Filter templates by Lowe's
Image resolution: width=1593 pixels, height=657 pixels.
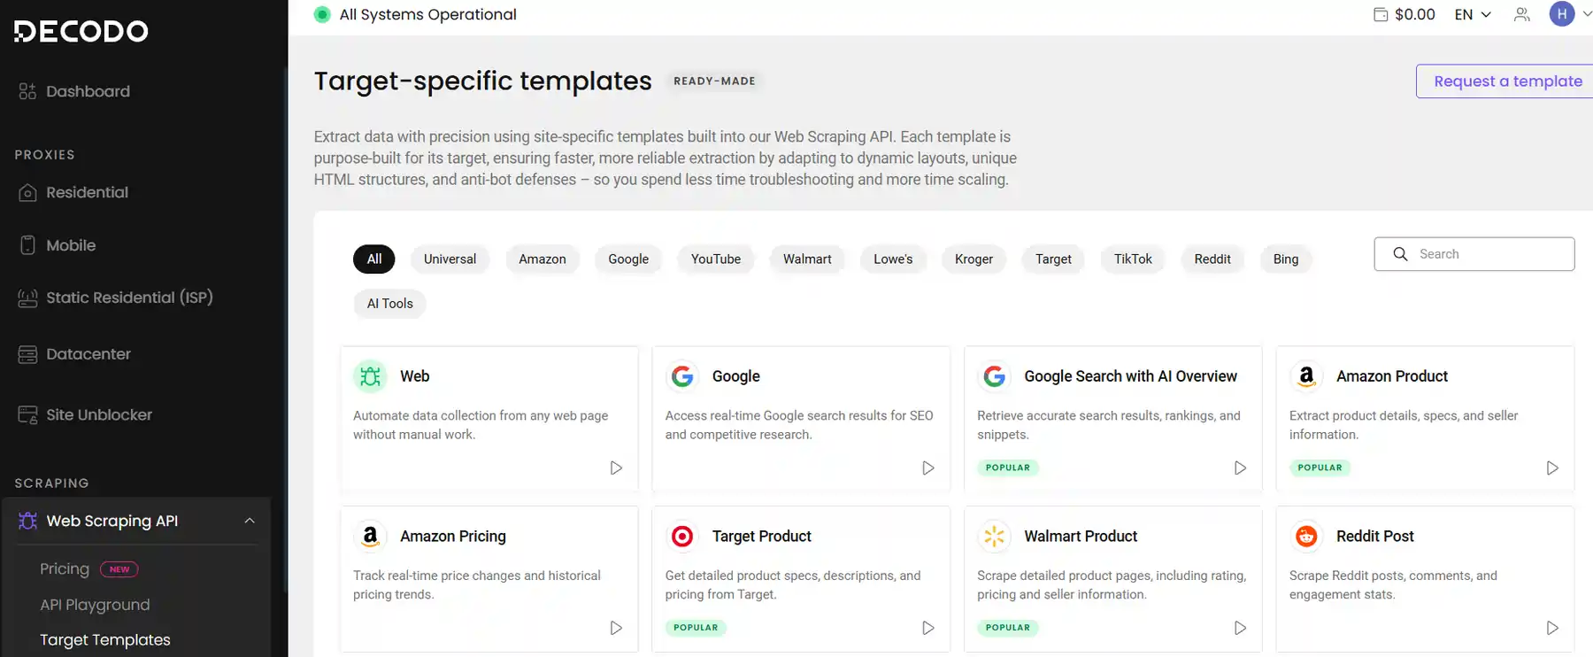(893, 259)
